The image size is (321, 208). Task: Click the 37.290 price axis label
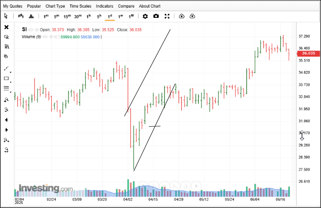pos(304,36)
